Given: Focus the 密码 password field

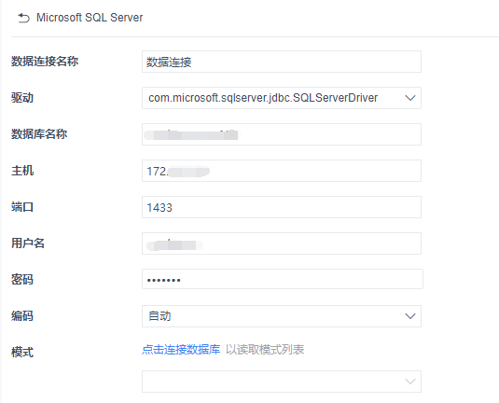Looking at the screenshot, I should 283,279.
